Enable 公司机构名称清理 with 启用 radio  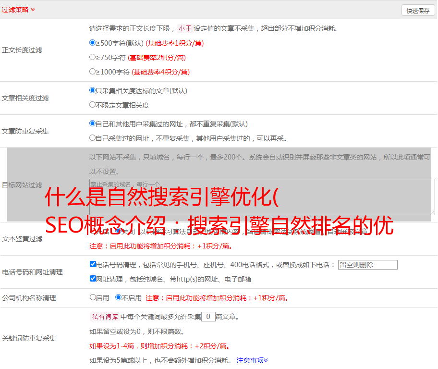tap(93, 297)
